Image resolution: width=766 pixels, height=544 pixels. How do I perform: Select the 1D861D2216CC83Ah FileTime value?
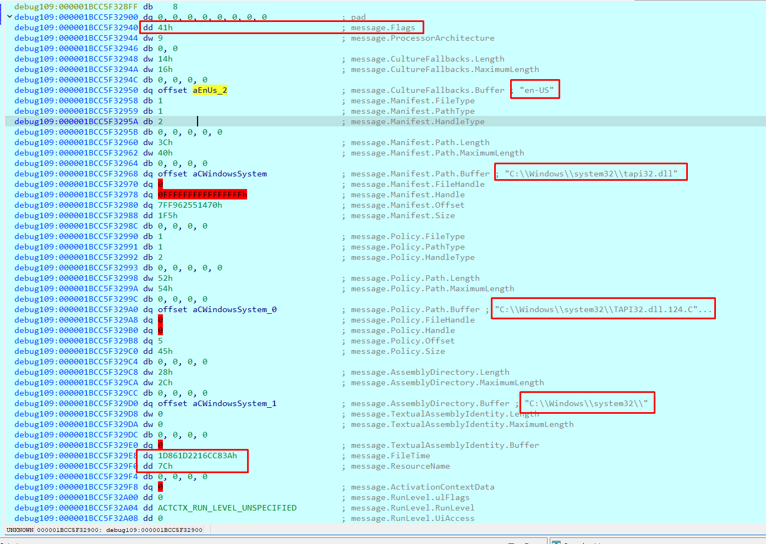click(197, 456)
